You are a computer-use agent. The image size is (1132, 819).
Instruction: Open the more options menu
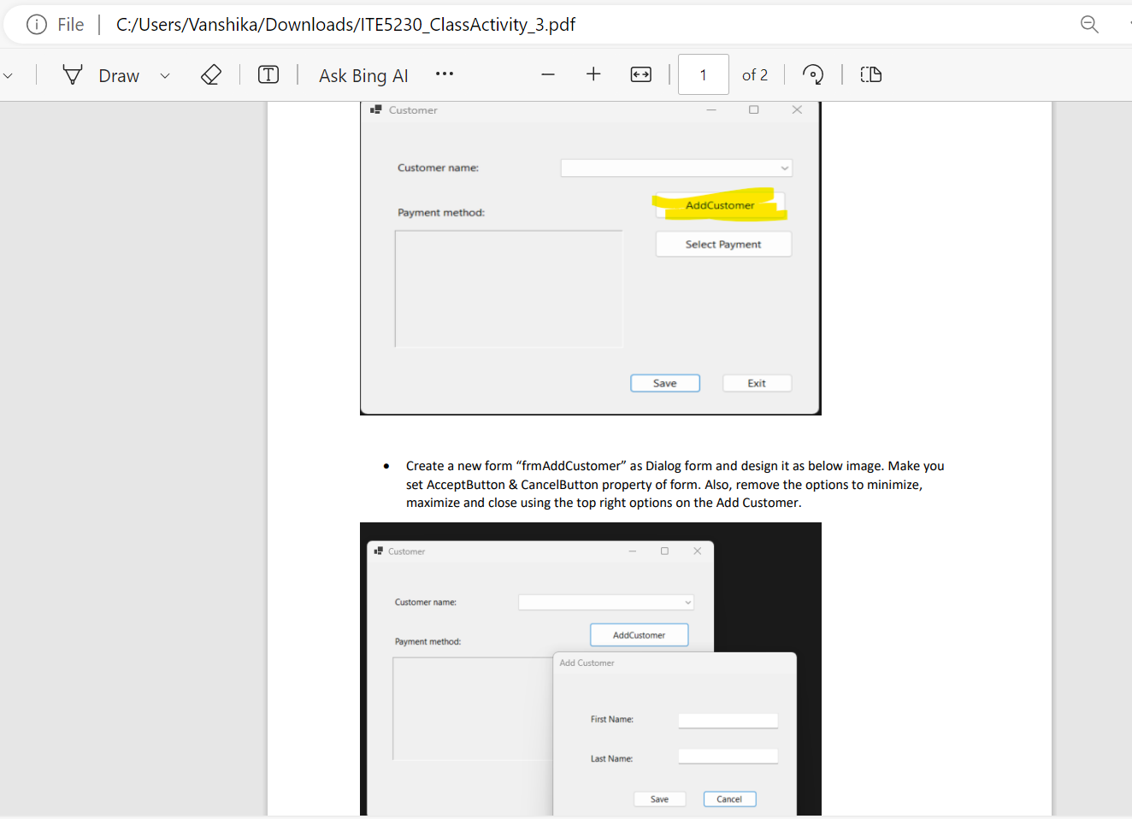click(444, 74)
